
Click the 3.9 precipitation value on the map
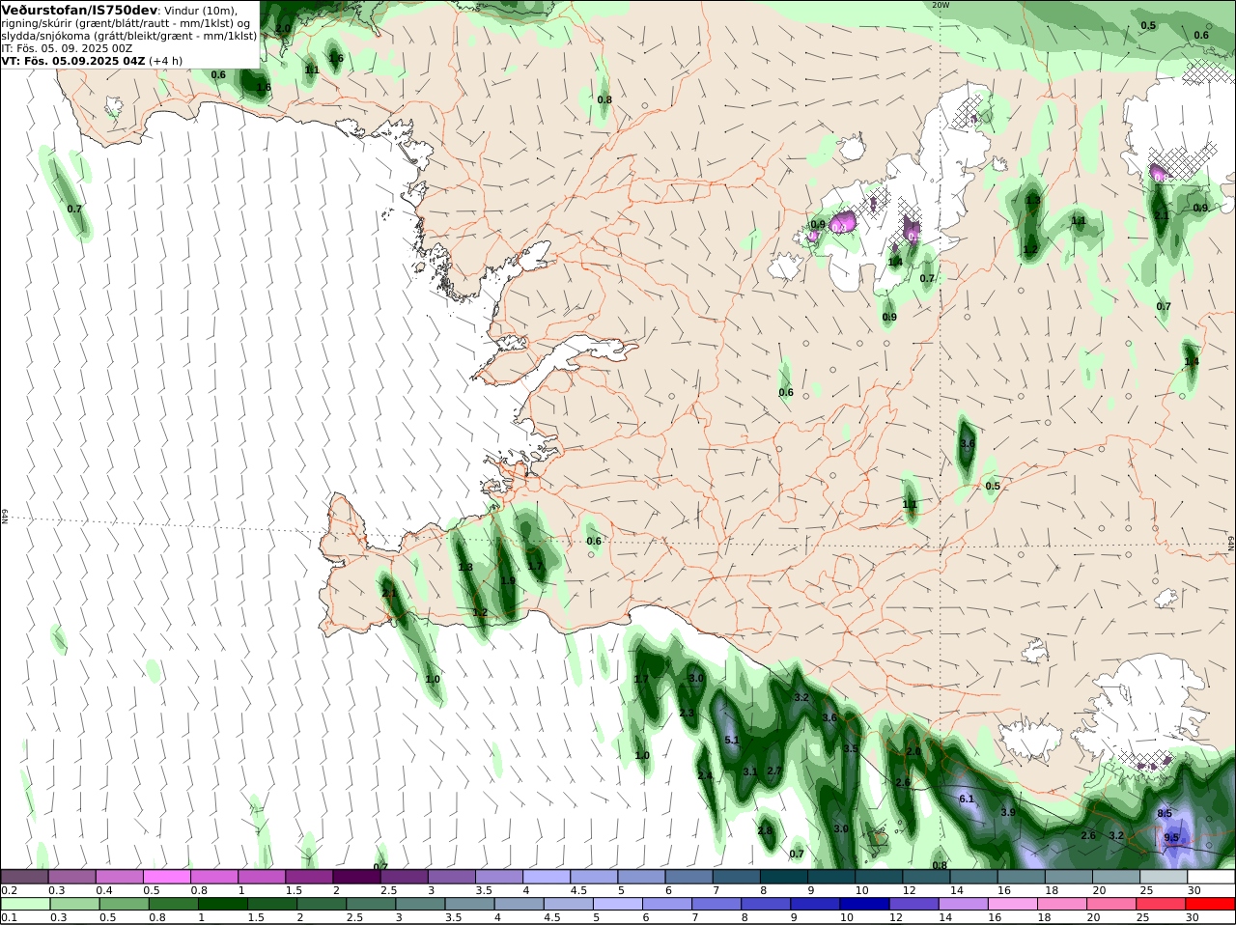(x=1008, y=813)
